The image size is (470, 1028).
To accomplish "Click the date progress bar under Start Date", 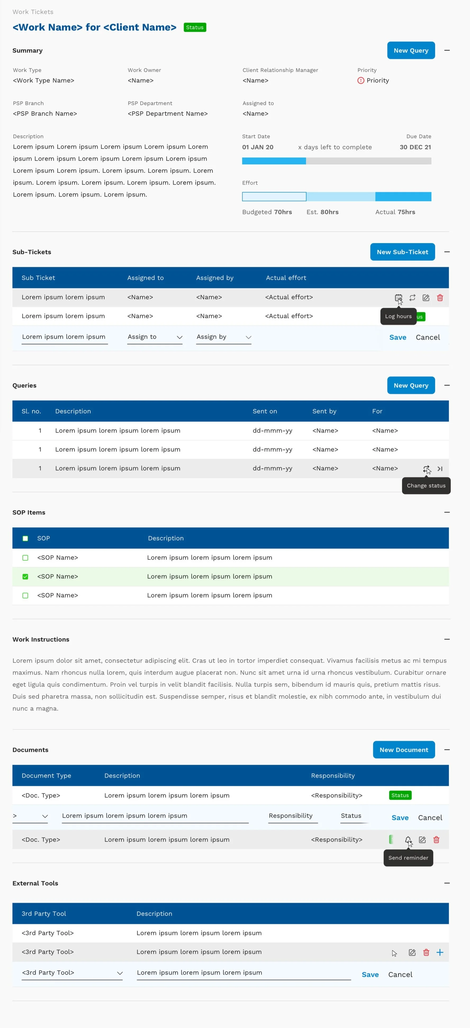I will 336,161.
